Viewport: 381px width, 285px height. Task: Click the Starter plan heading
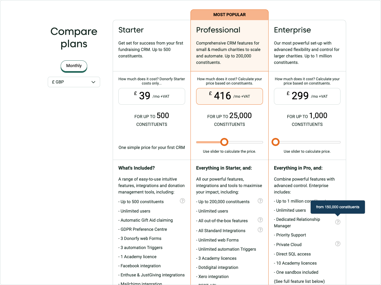pos(131,30)
